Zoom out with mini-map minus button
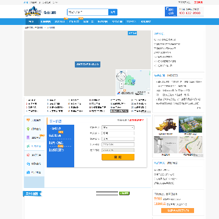This screenshot has height=219, width=219. point(122,87)
